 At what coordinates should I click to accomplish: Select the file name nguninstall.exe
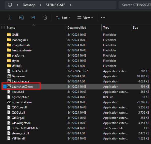point(22,102)
